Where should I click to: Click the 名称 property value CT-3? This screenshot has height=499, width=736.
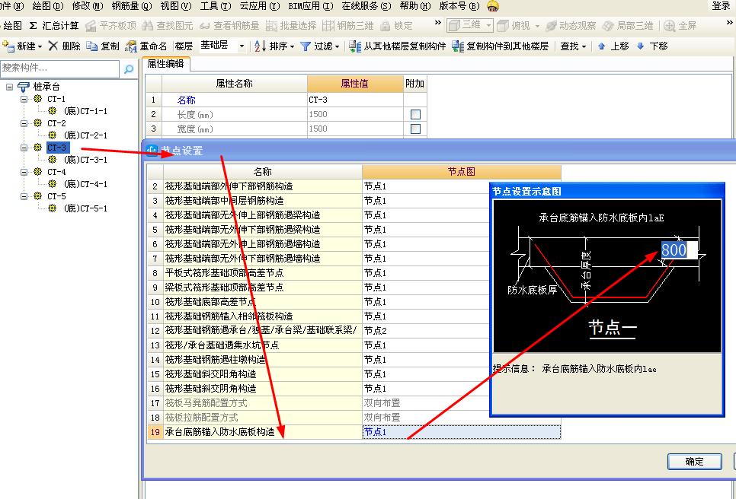[355, 100]
